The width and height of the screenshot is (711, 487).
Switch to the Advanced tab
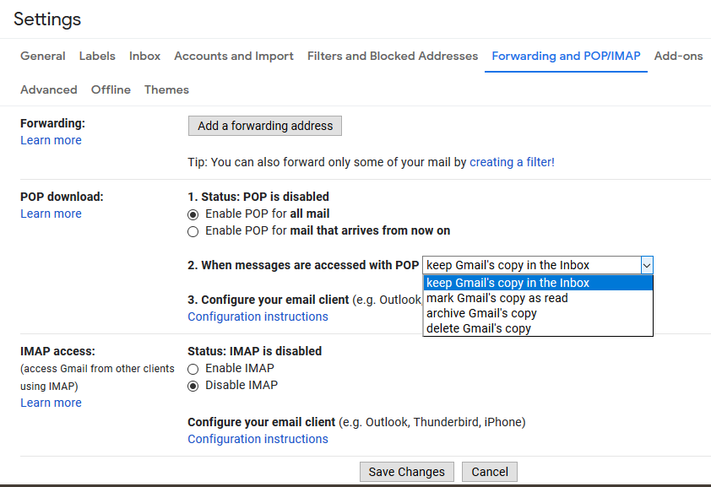pos(48,89)
